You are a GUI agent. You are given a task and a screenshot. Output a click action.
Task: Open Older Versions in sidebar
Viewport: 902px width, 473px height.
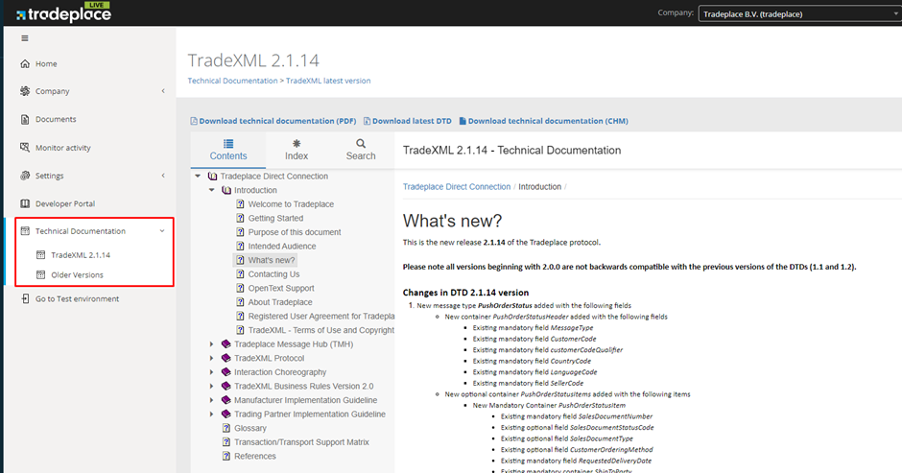coord(77,275)
